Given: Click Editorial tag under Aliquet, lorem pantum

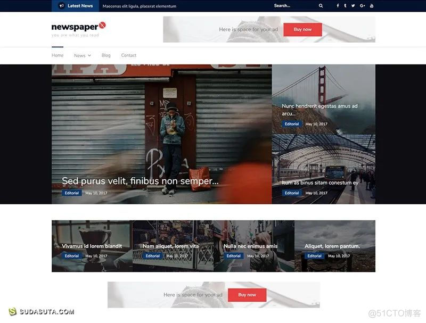Looking at the screenshot, I should 315,256.
